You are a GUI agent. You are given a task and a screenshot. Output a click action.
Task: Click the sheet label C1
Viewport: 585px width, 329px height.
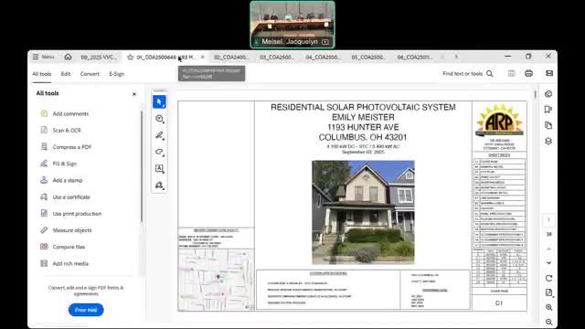point(499,303)
